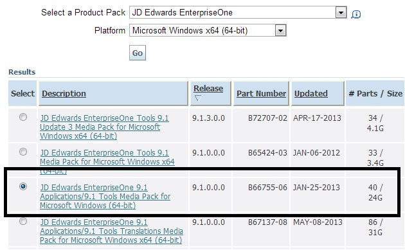The width and height of the screenshot is (405, 250).
Task: Select radio for Tools 9.1 Media Pack
Action: pyautogui.click(x=23, y=152)
